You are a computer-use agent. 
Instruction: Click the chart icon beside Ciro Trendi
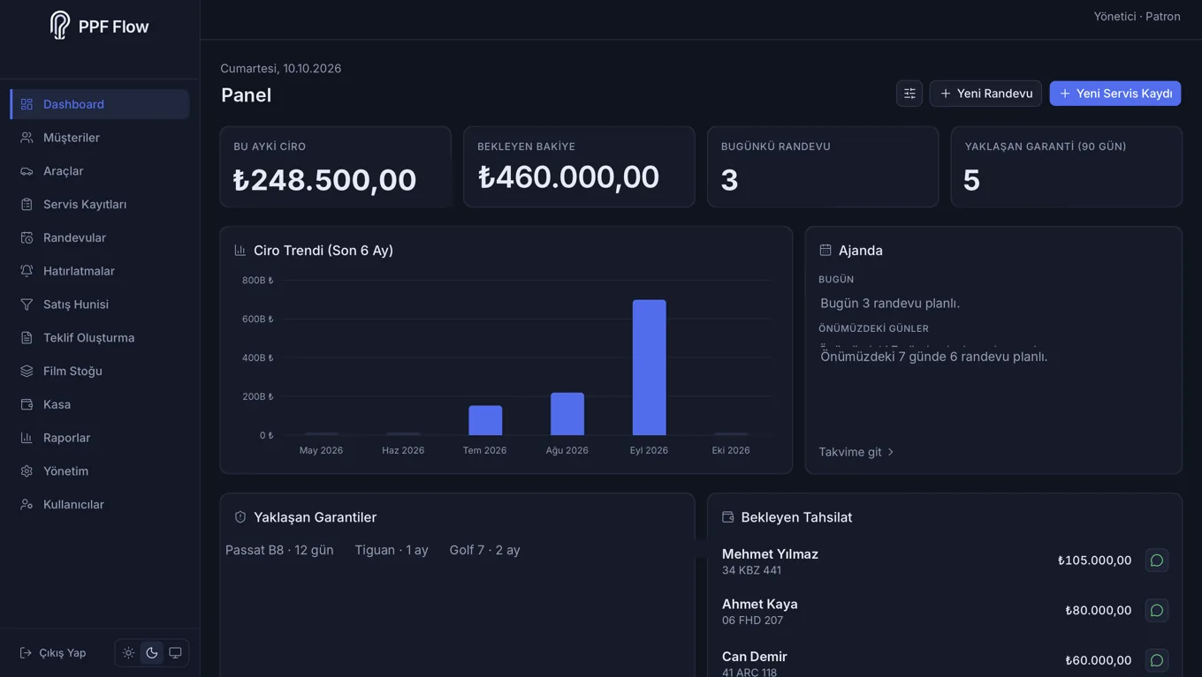coord(240,251)
